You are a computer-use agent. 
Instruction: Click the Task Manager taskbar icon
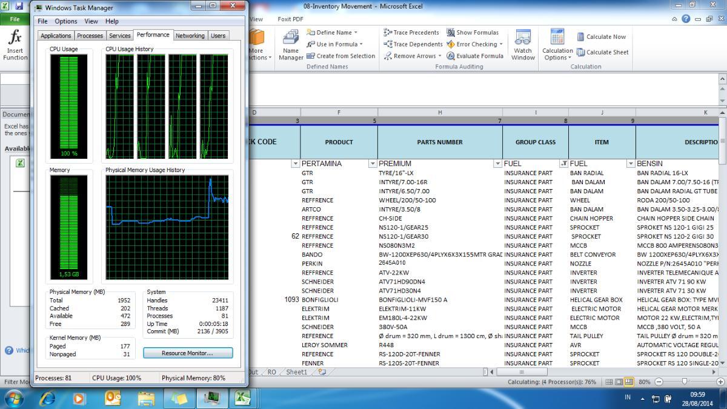211,398
